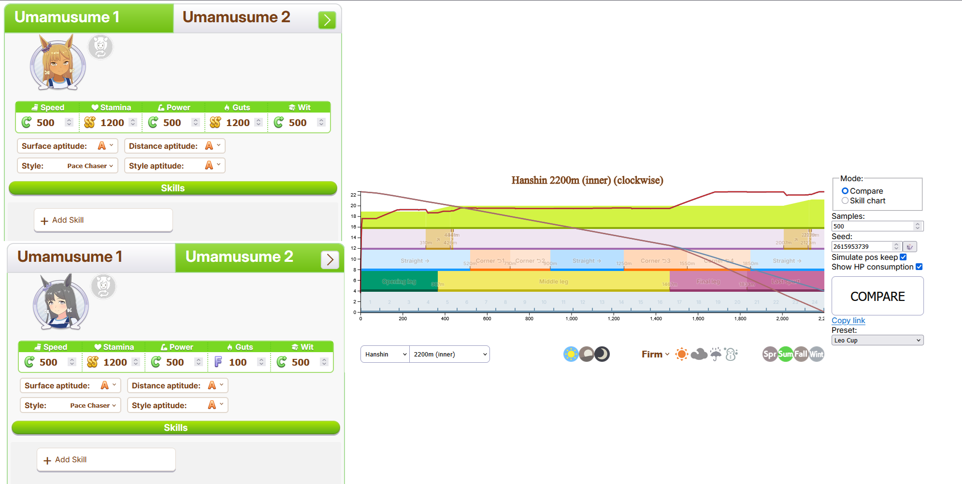The width and height of the screenshot is (962, 484).
Task: Adjust the Stamina stepper in lower panel
Action: [x=136, y=362]
